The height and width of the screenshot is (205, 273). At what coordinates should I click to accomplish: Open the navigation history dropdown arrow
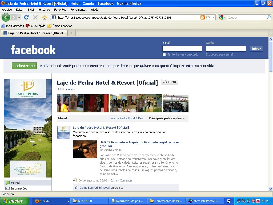(x=19, y=17)
